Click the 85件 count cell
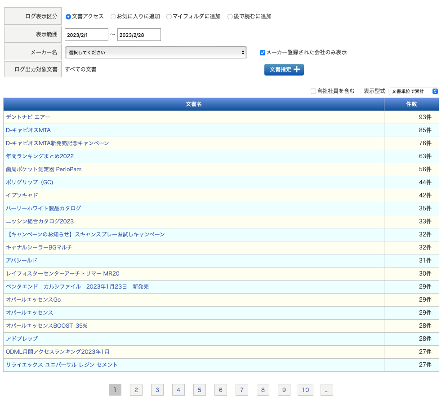Viewport: 446px width, 401px height. (x=411, y=130)
